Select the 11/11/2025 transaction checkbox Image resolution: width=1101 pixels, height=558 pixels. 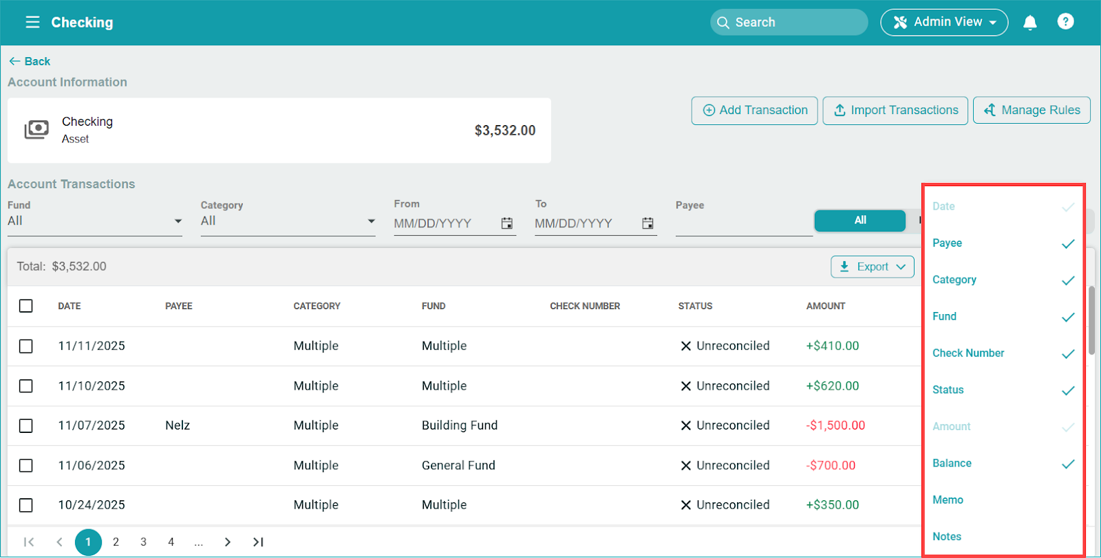[x=26, y=346]
